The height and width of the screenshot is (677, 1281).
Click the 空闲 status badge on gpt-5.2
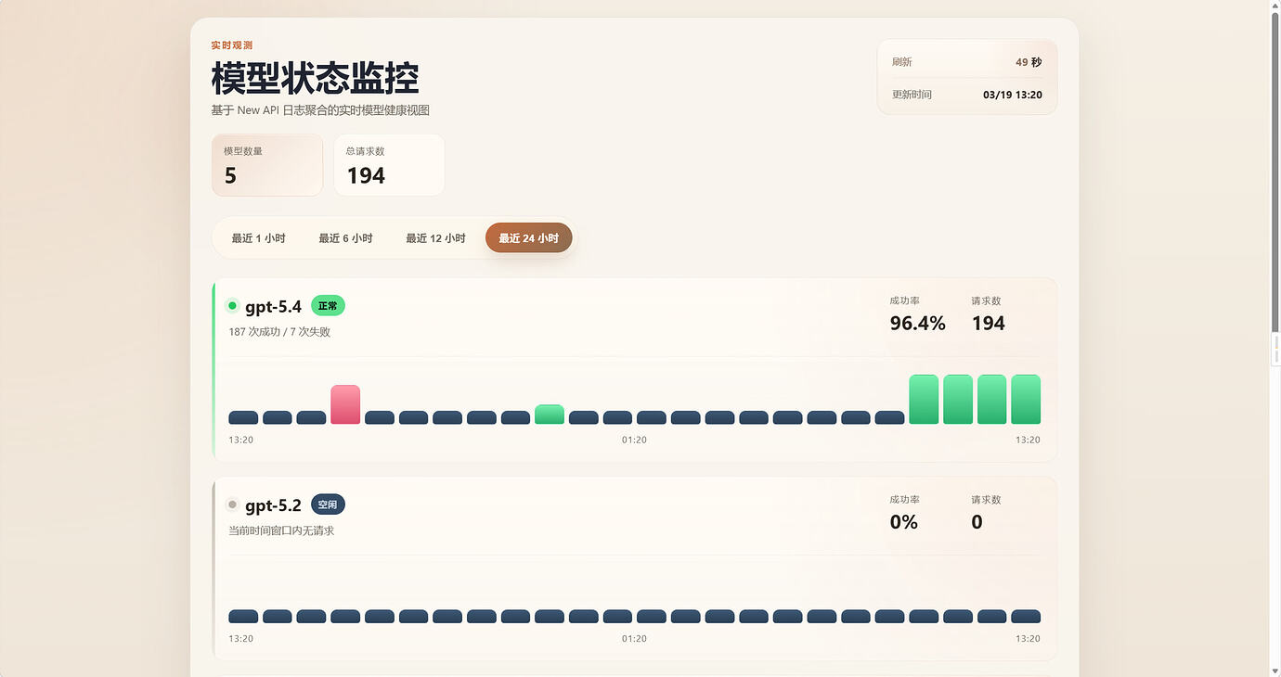tap(328, 505)
